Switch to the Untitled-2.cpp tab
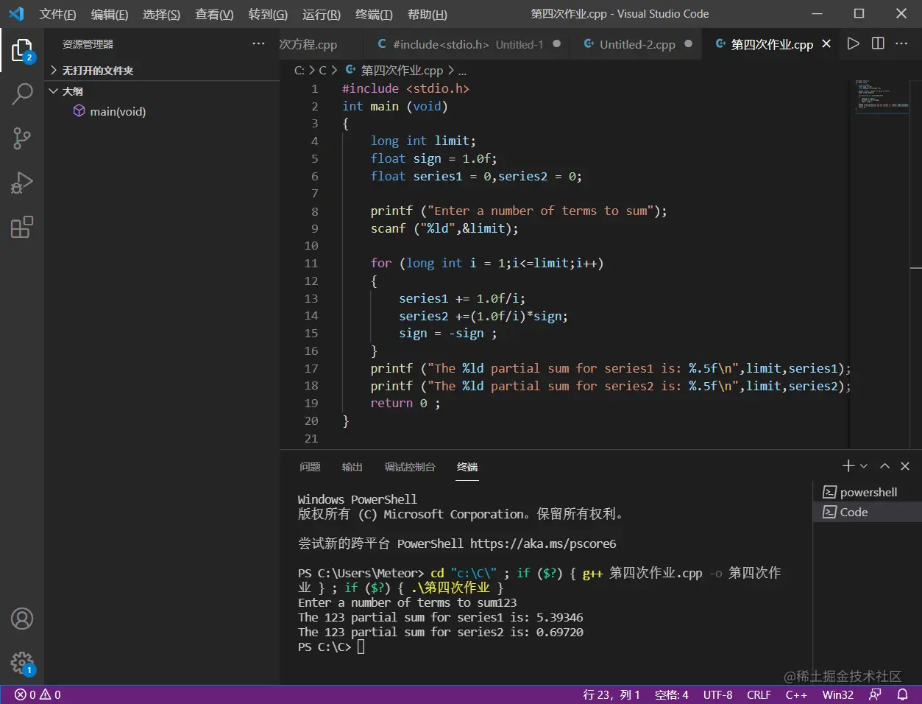This screenshot has height=704, width=922. tap(636, 44)
